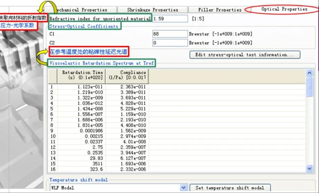Switch to the Mechanical Properties tab

coord(81,10)
